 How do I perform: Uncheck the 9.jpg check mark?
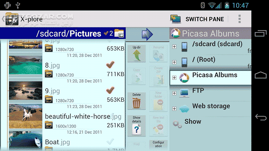110,90
